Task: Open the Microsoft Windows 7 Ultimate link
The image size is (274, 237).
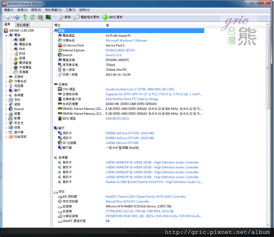Action: click(x=126, y=40)
